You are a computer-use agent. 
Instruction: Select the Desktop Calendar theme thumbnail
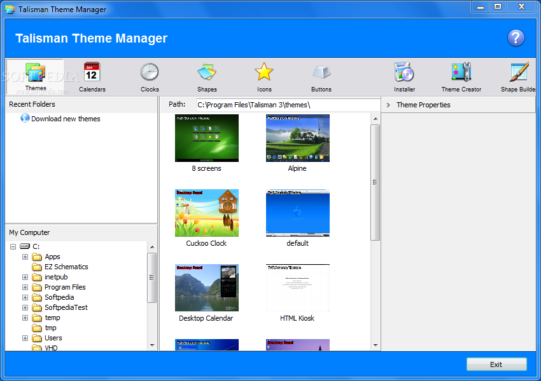click(207, 288)
